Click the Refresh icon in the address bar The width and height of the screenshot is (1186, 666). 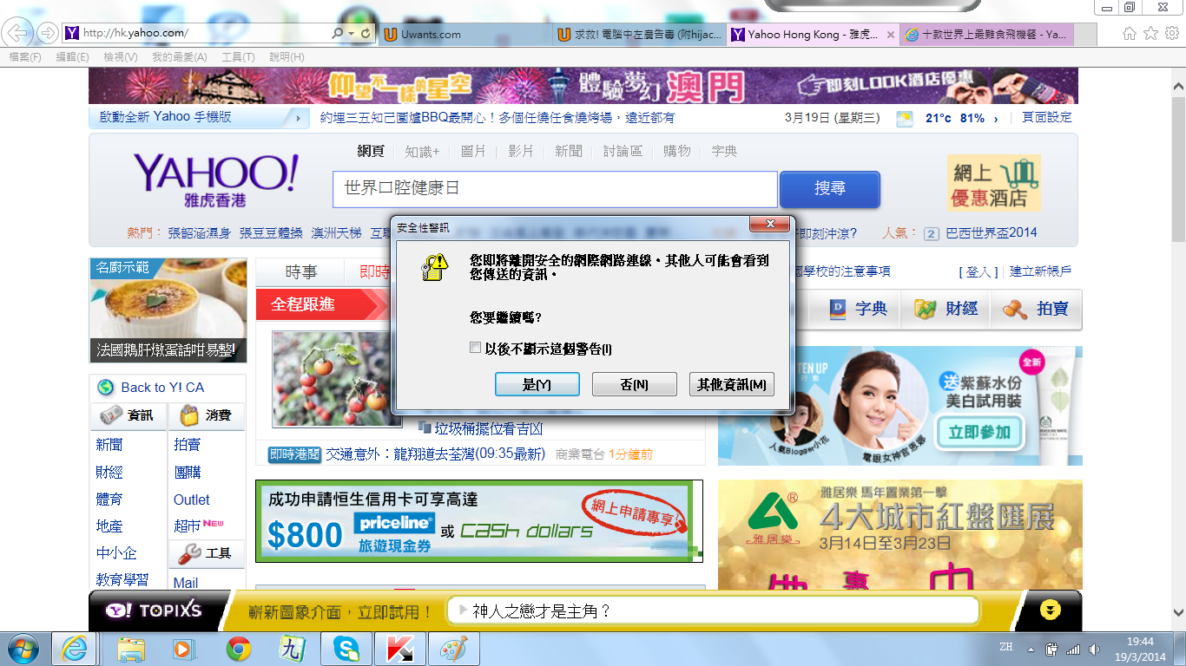pyautogui.click(x=366, y=34)
